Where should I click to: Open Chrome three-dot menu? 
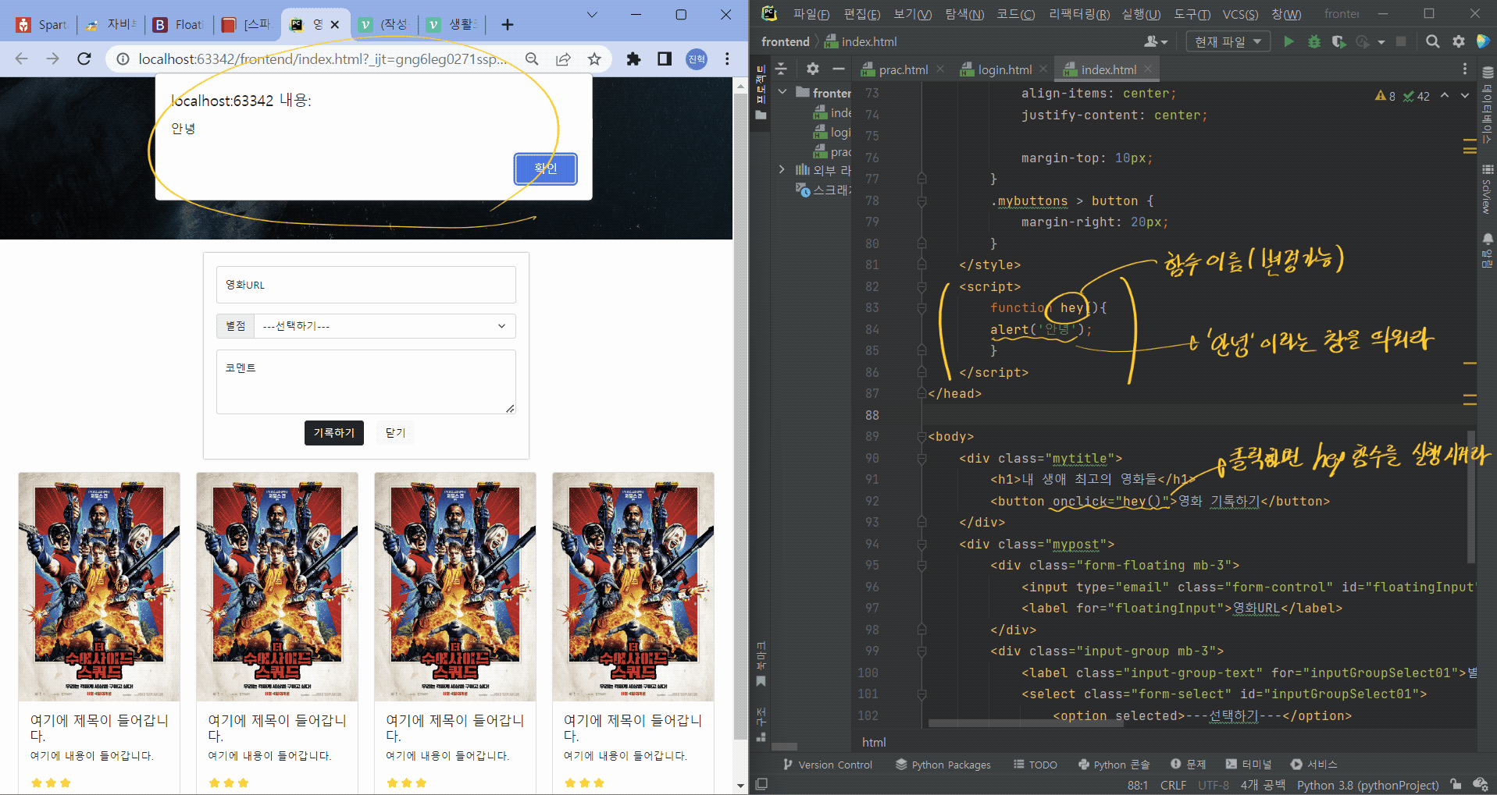727,59
